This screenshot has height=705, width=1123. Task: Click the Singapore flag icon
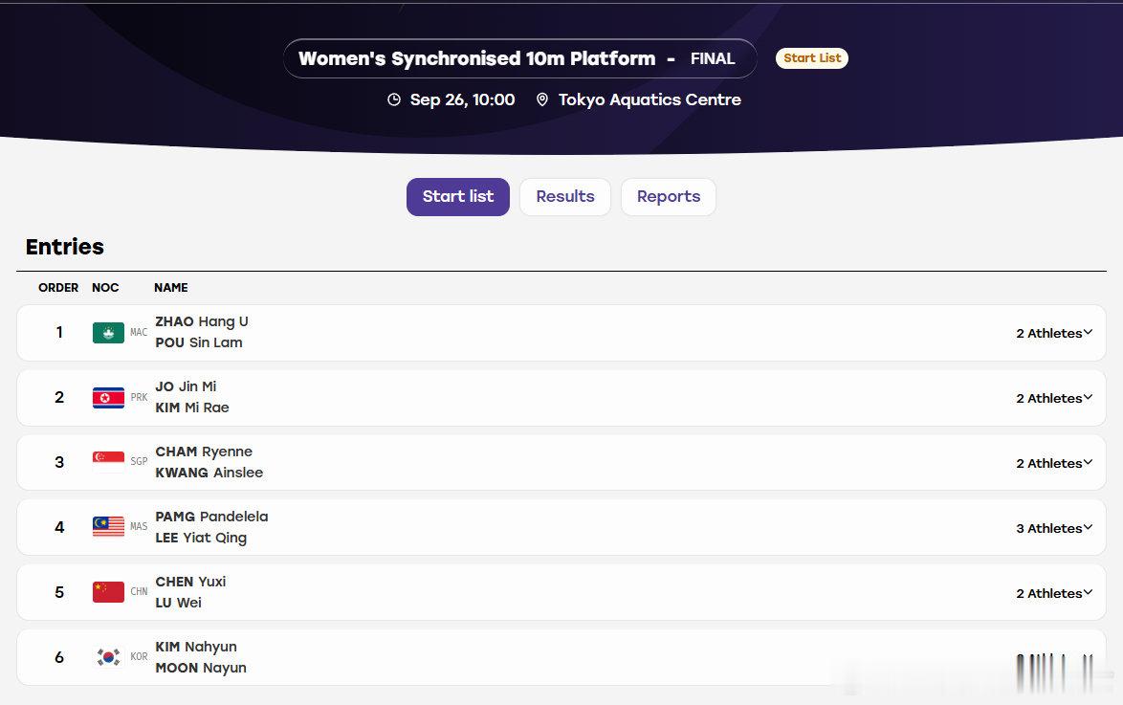108,462
